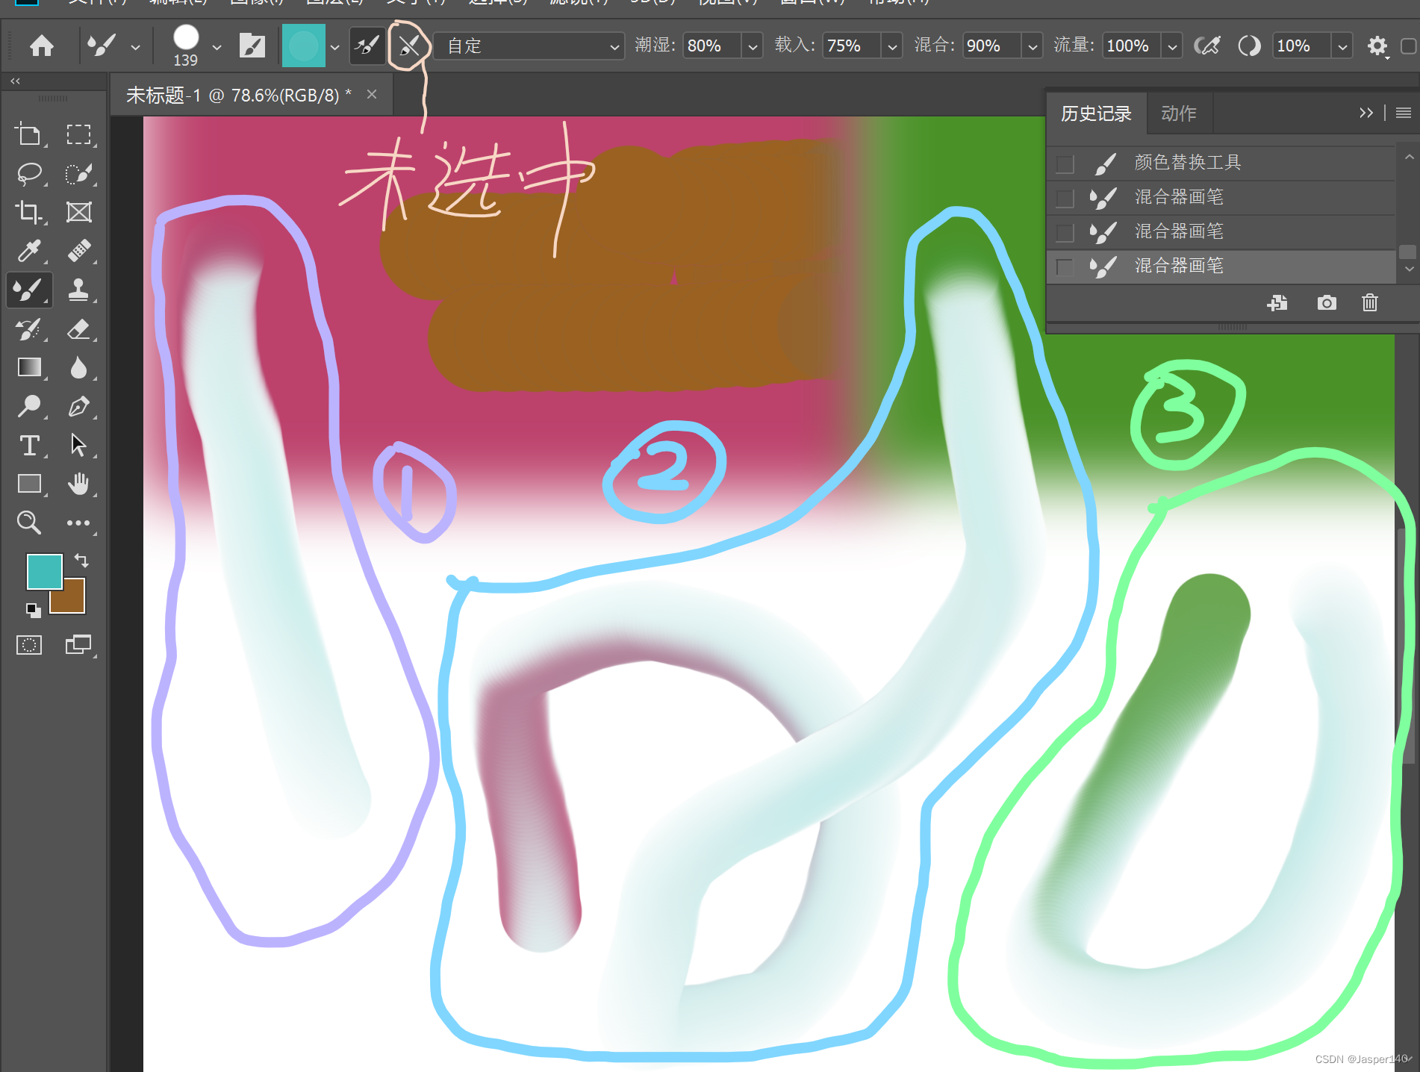This screenshot has height=1072, width=1420.
Task: Collapse history panel with double chevron
Action: click(1365, 113)
